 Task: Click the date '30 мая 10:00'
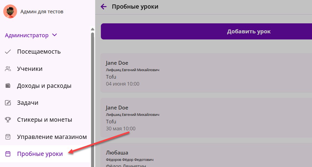pyautogui.click(x=121, y=129)
